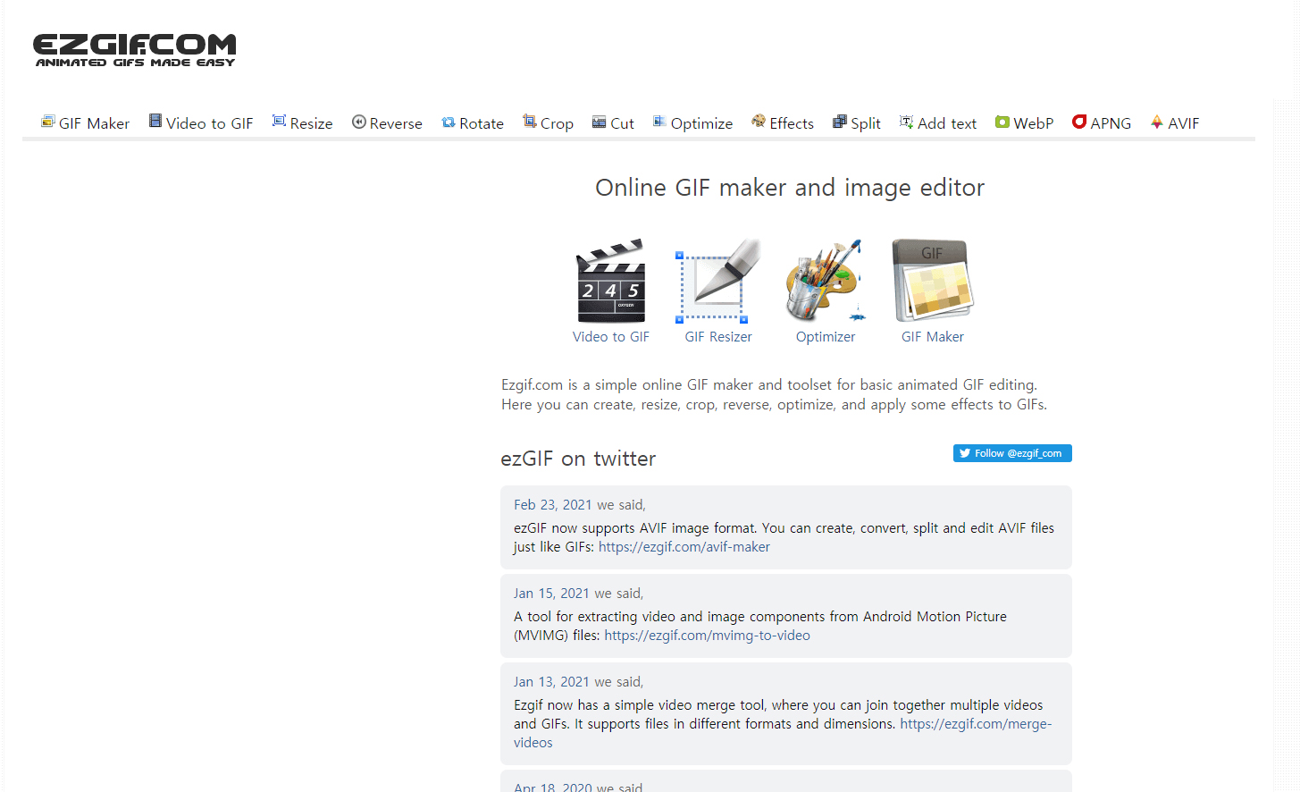
Task: Open the Feb 23, 2021 tweet date link
Action: click(553, 505)
